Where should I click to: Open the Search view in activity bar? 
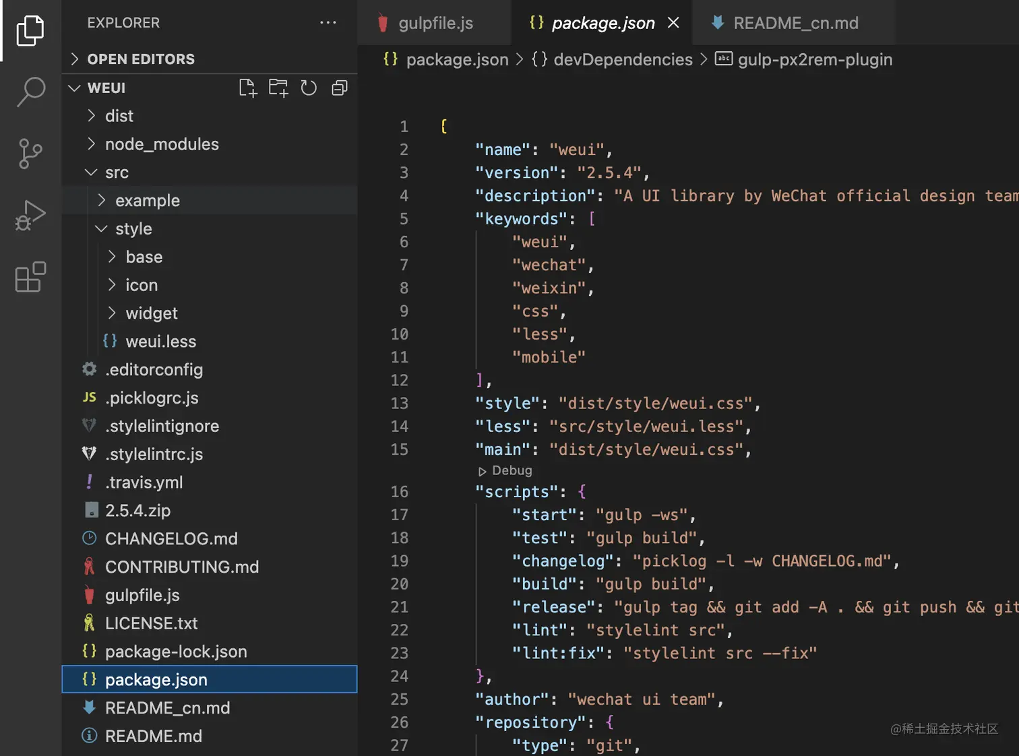click(x=30, y=92)
